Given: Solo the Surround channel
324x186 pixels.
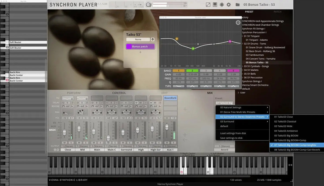Looking at the screenshot, I should tap(130, 142).
